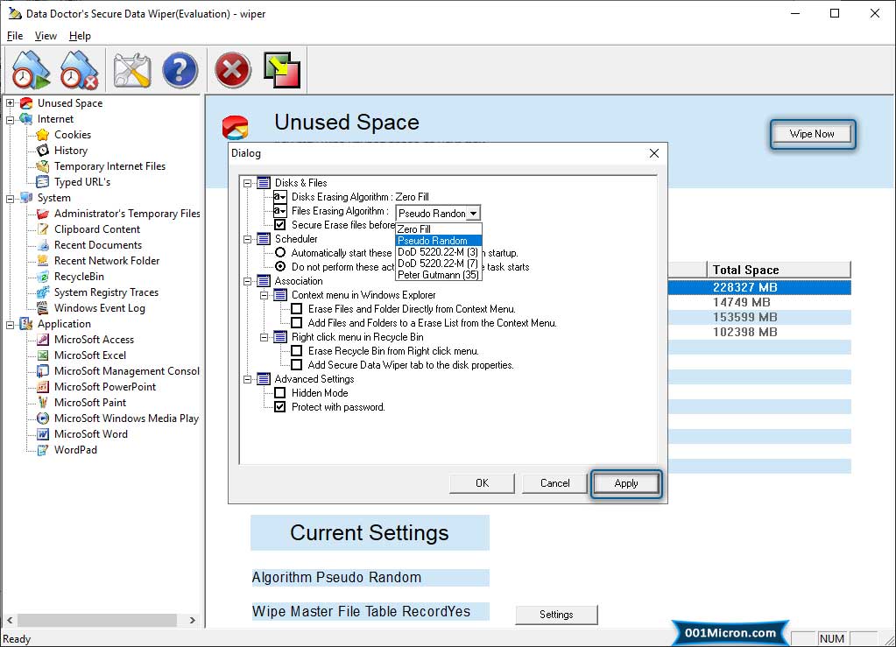Click the RecycleBin icon in the tree

[x=42, y=277]
